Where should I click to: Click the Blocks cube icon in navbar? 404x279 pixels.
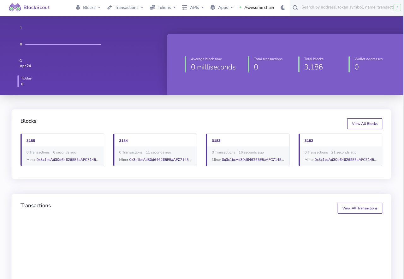pos(78,7)
